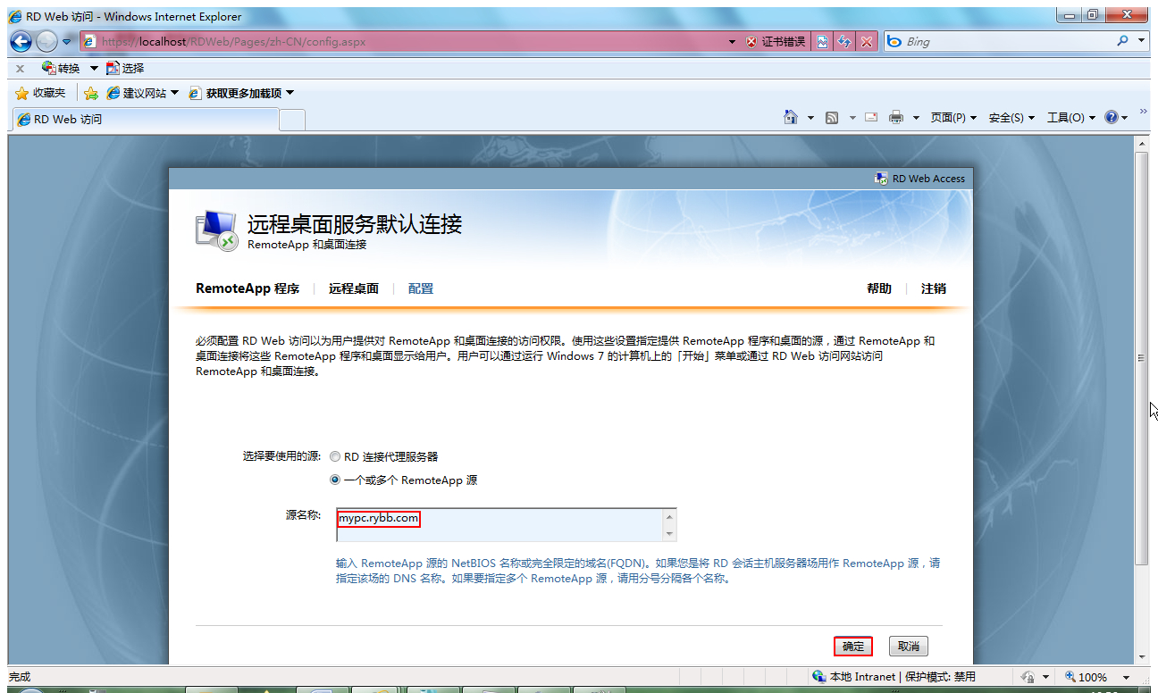Click the RSS feeds icon
The width and height of the screenshot is (1158, 693).
(832, 118)
